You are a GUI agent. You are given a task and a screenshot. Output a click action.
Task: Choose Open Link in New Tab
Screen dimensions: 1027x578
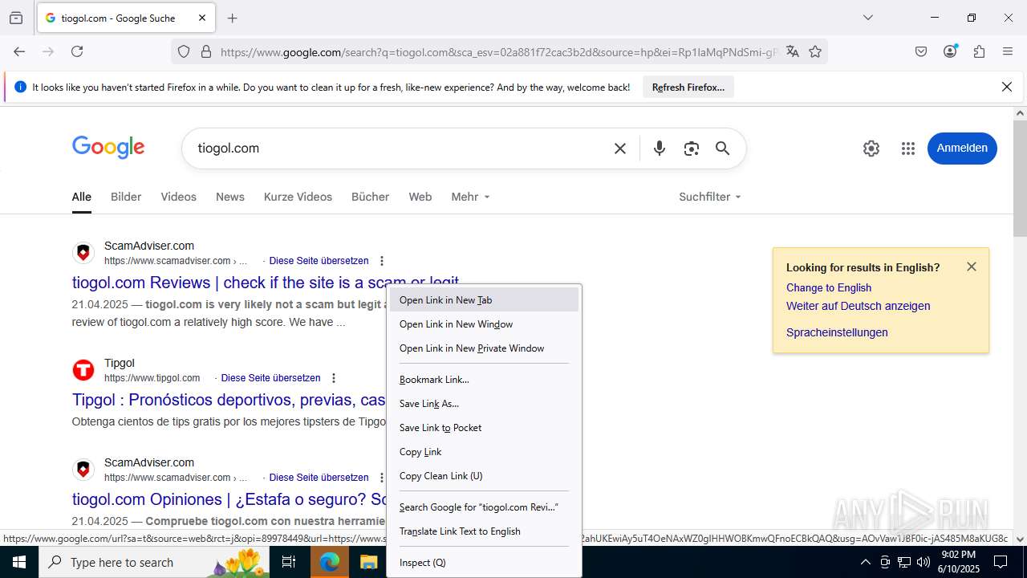tap(484, 300)
